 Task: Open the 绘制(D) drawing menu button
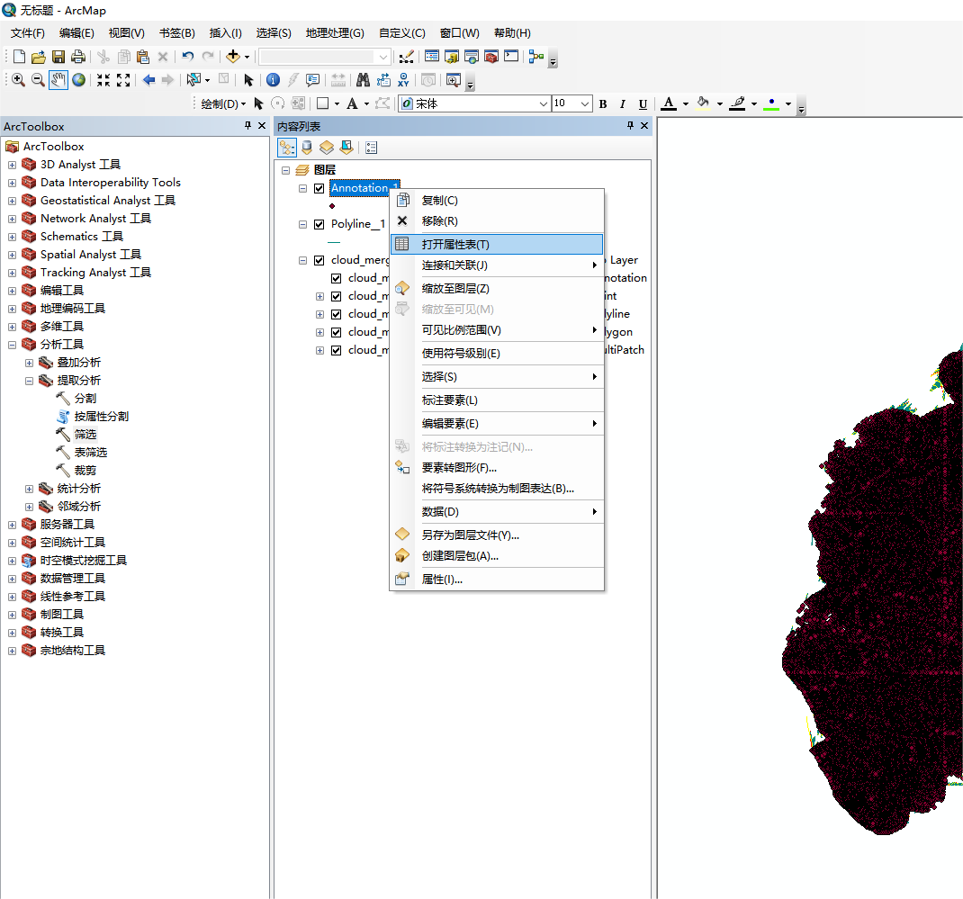223,103
